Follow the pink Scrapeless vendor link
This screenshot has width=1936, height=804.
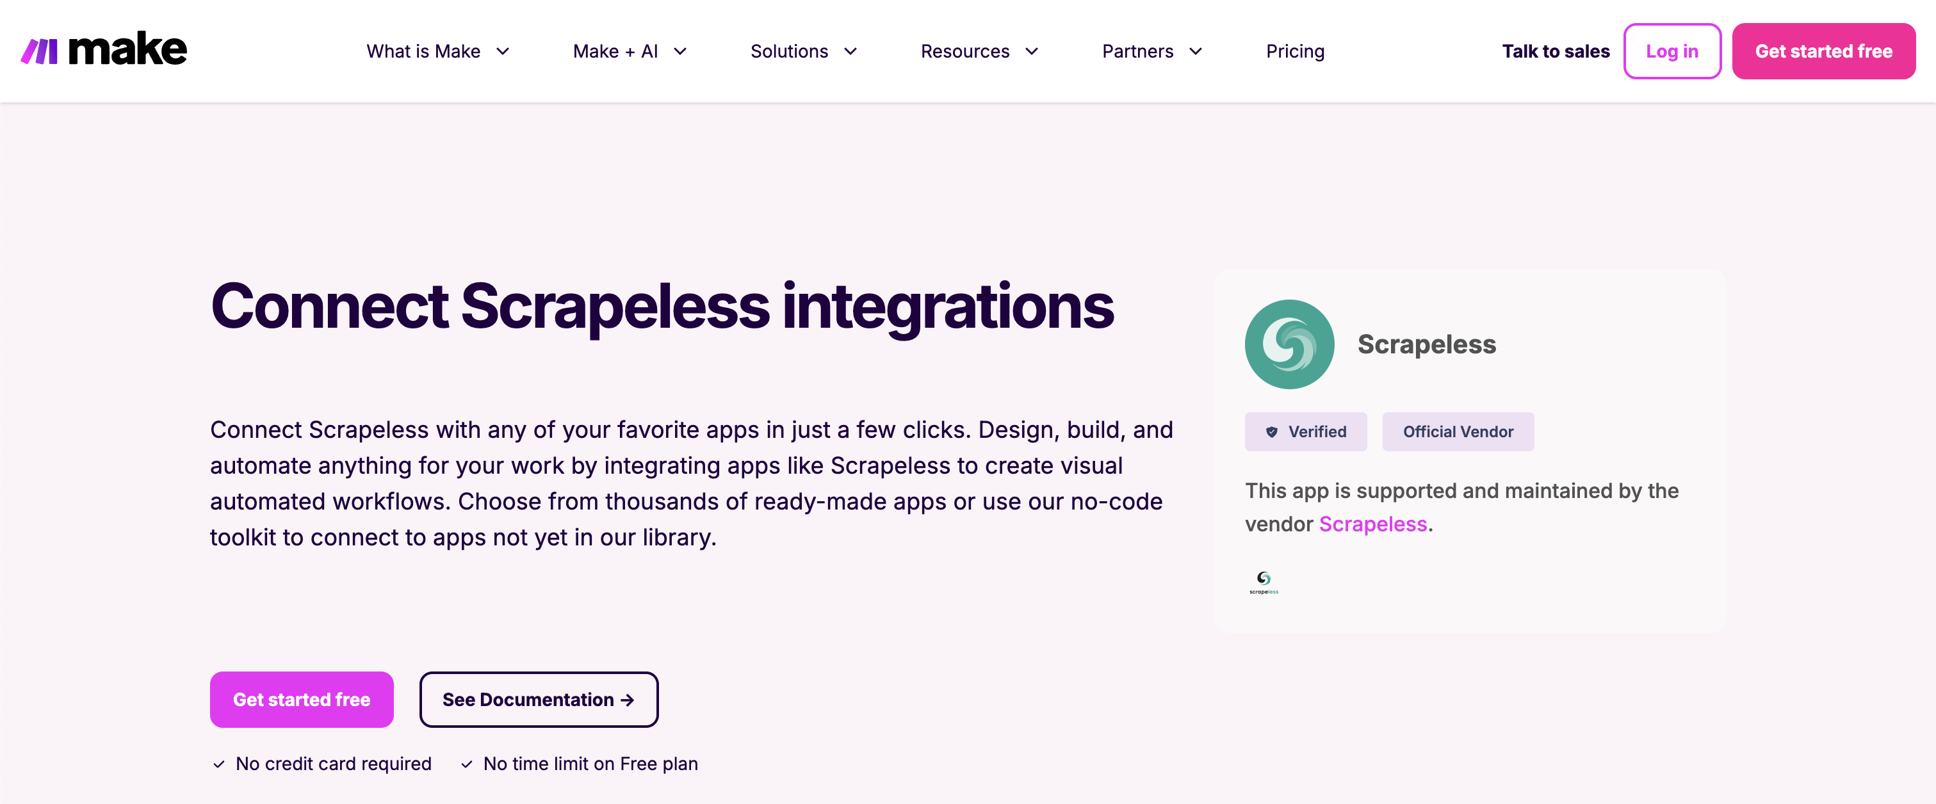pos(1372,524)
